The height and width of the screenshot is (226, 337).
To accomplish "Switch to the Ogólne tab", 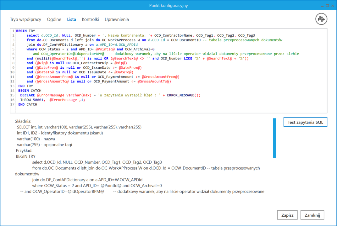I will [54, 19].
